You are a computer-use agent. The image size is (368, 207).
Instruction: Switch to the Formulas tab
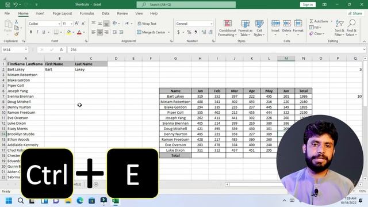pos(87,13)
